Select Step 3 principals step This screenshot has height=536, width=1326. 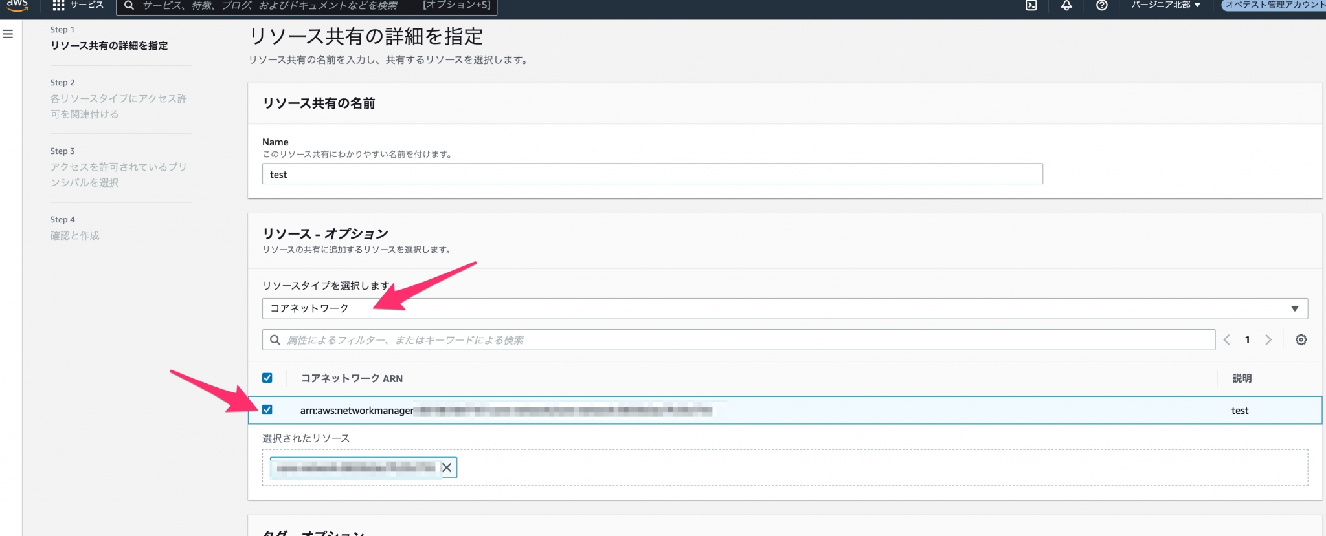pyautogui.click(x=118, y=175)
